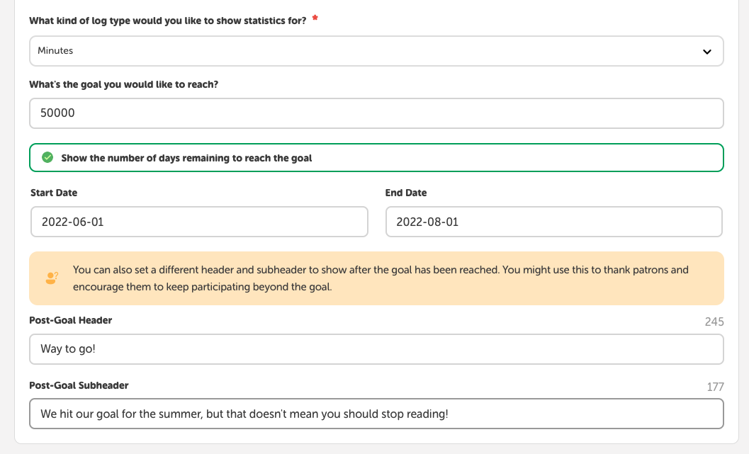
Task: Click inside the Post-Goal Subheader text box
Action: tap(376, 413)
